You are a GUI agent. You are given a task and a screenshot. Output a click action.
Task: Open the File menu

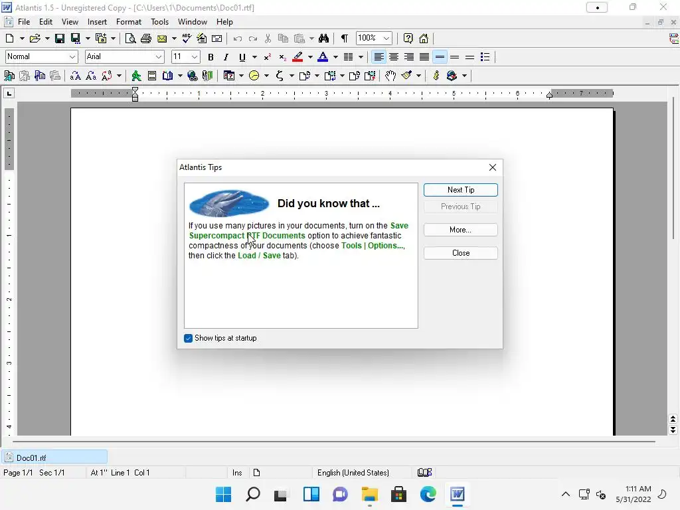pos(24,22)
